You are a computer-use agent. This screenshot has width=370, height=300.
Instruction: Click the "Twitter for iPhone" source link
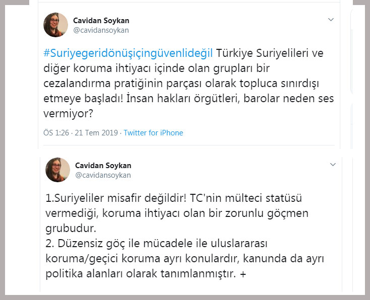(153, 133)
